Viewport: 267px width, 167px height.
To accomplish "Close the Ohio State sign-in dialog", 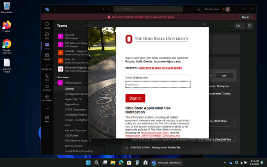I will [205, 24].
